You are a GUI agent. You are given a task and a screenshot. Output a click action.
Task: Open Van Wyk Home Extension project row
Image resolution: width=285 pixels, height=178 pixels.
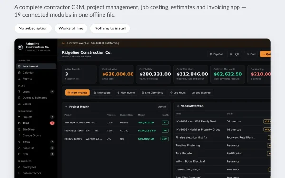pyautogui.click(x=116, y=122)
